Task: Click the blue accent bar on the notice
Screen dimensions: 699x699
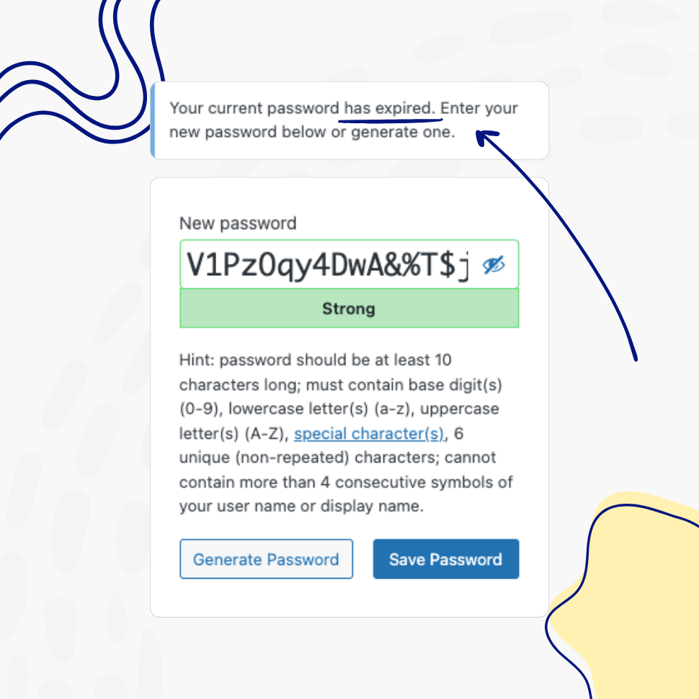Action: coord(153,120)
